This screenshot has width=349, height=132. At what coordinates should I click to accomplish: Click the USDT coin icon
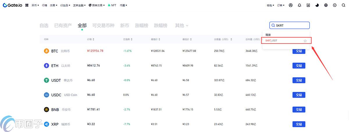coord(46,80)
